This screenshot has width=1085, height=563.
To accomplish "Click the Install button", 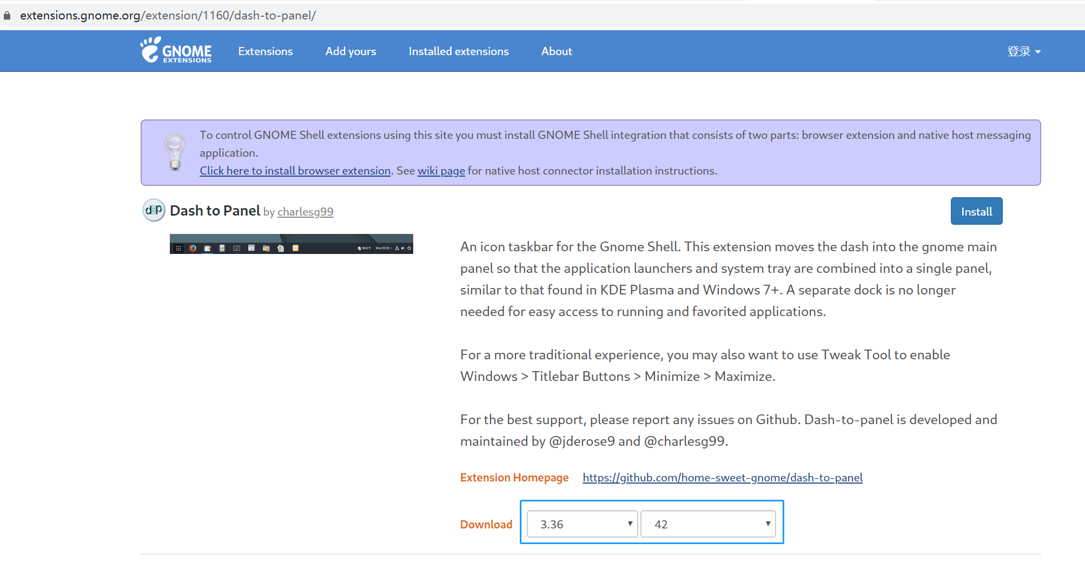I will [976, 211].
